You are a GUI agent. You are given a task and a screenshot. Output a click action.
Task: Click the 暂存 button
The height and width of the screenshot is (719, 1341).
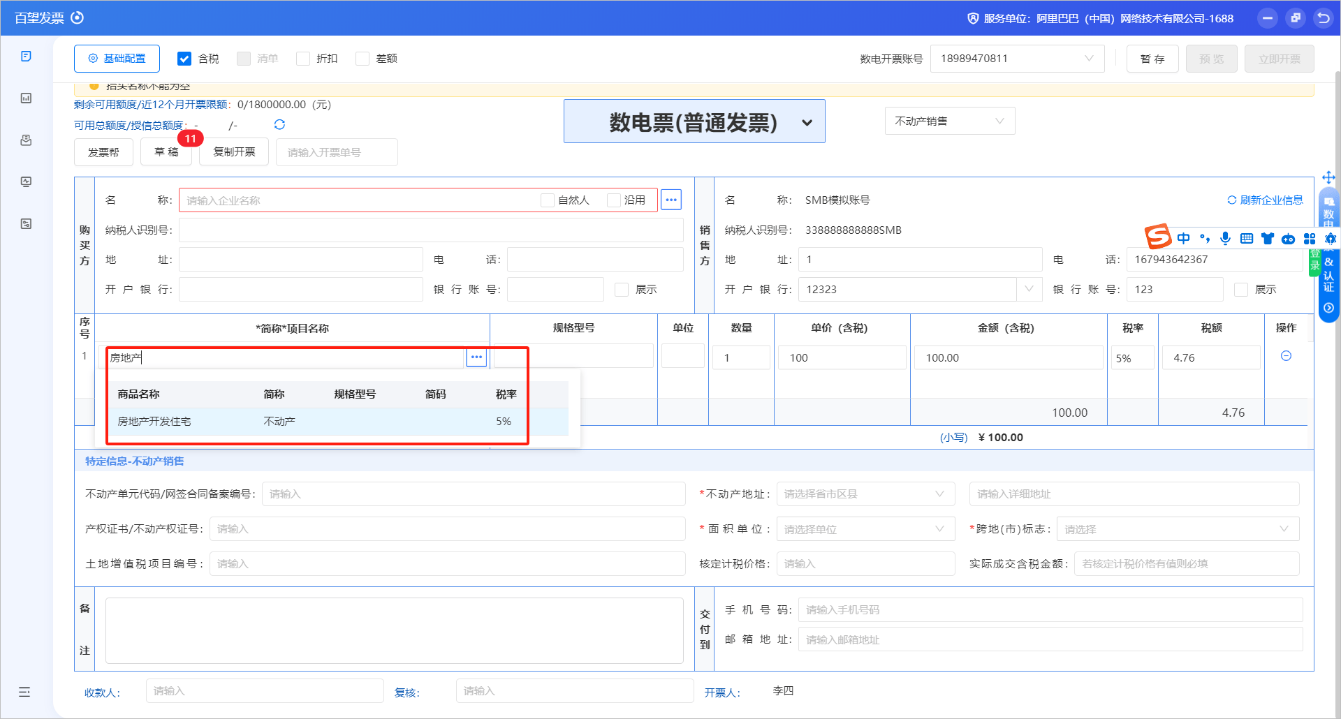[x=1152, y=59]
